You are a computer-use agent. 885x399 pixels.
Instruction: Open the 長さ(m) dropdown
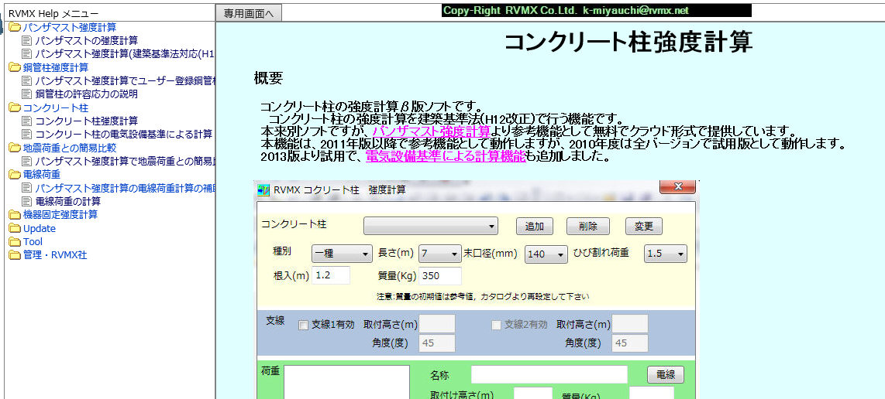point(439,254)
